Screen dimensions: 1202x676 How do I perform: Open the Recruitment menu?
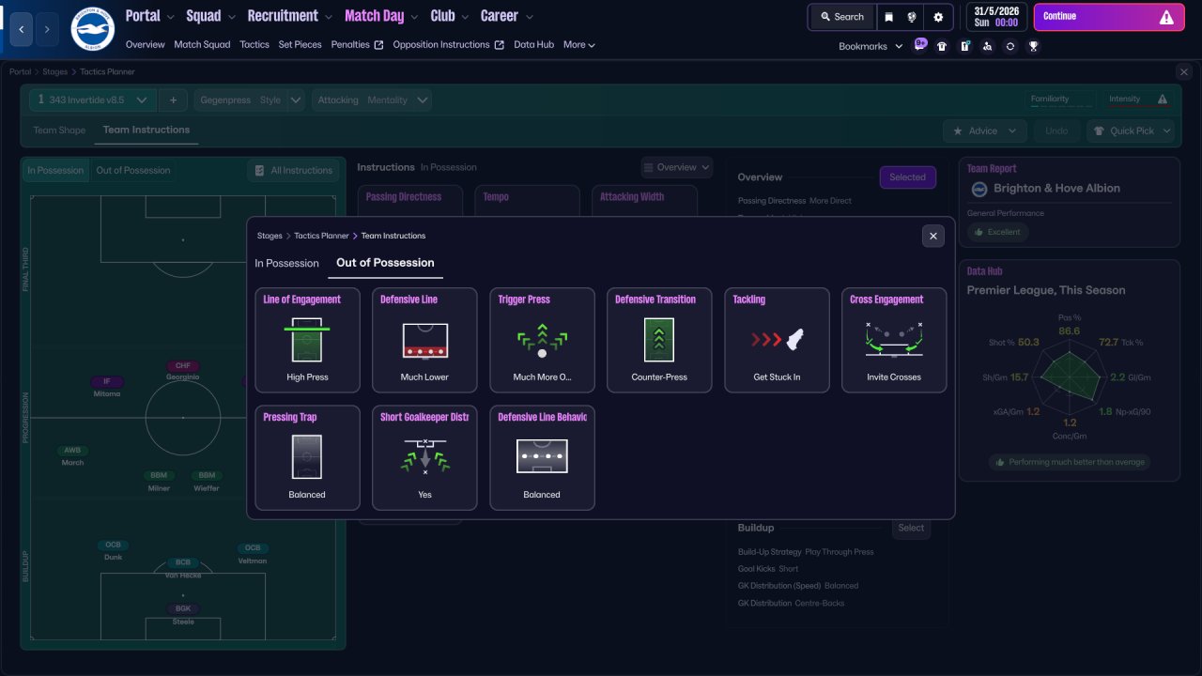tap(290, 16)
